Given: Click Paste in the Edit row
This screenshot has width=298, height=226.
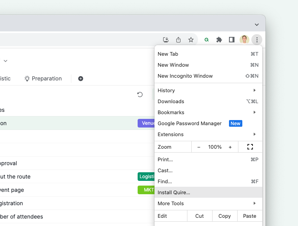Looking at the screenshot, I should click(250, 216).
